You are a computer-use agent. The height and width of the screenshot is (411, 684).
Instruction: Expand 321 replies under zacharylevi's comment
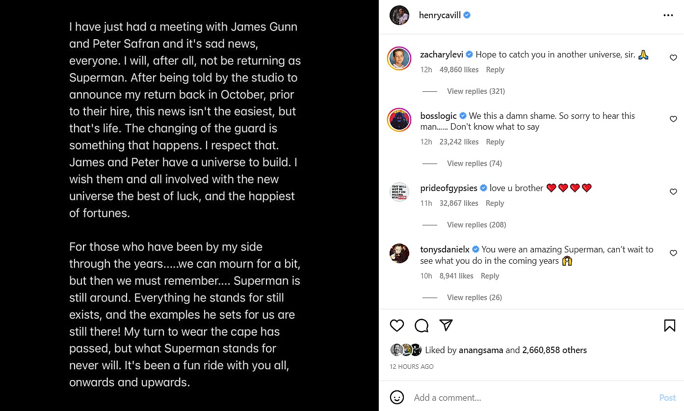point(475,91)
